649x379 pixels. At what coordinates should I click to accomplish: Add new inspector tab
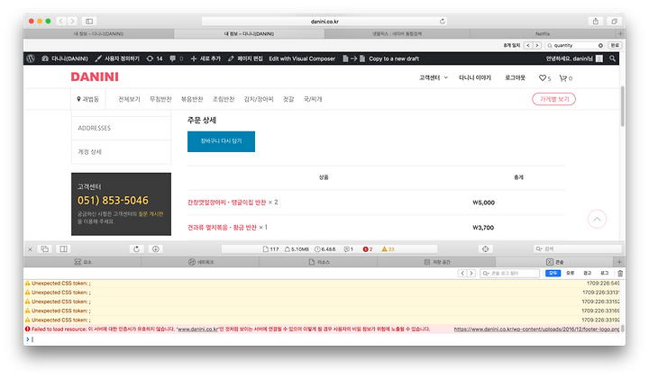point(619,262)
